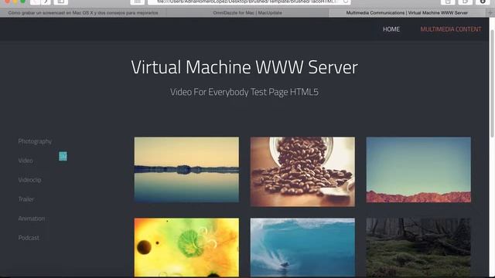Click the page's vertical scrollbar

pyautogui.click(x=492, y=83)
